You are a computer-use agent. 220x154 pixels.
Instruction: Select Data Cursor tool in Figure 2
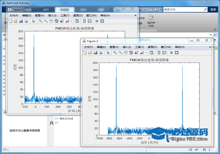pyautogui.click(x=136, y=53)
